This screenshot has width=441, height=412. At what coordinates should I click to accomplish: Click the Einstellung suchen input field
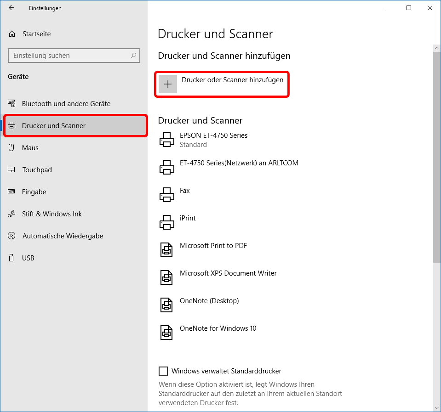[69, 56]
